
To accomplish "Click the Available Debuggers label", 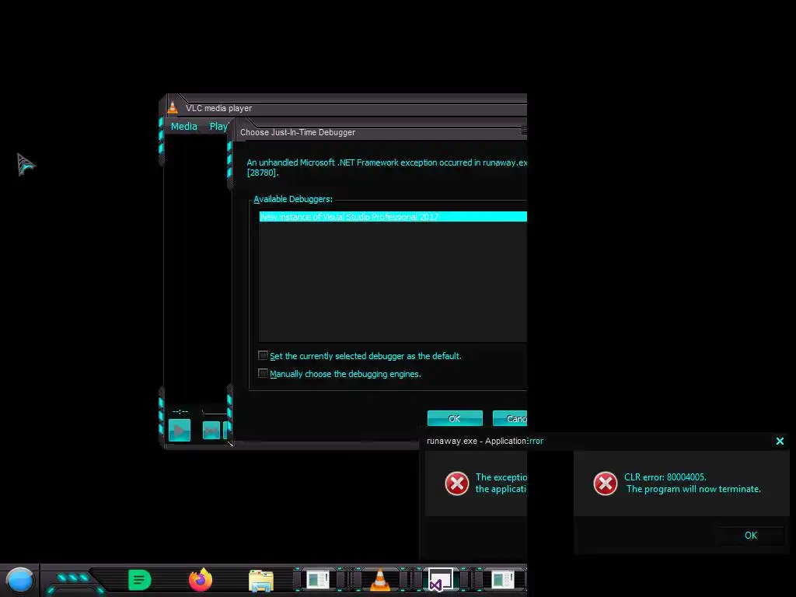I will [x=293, y=199].
